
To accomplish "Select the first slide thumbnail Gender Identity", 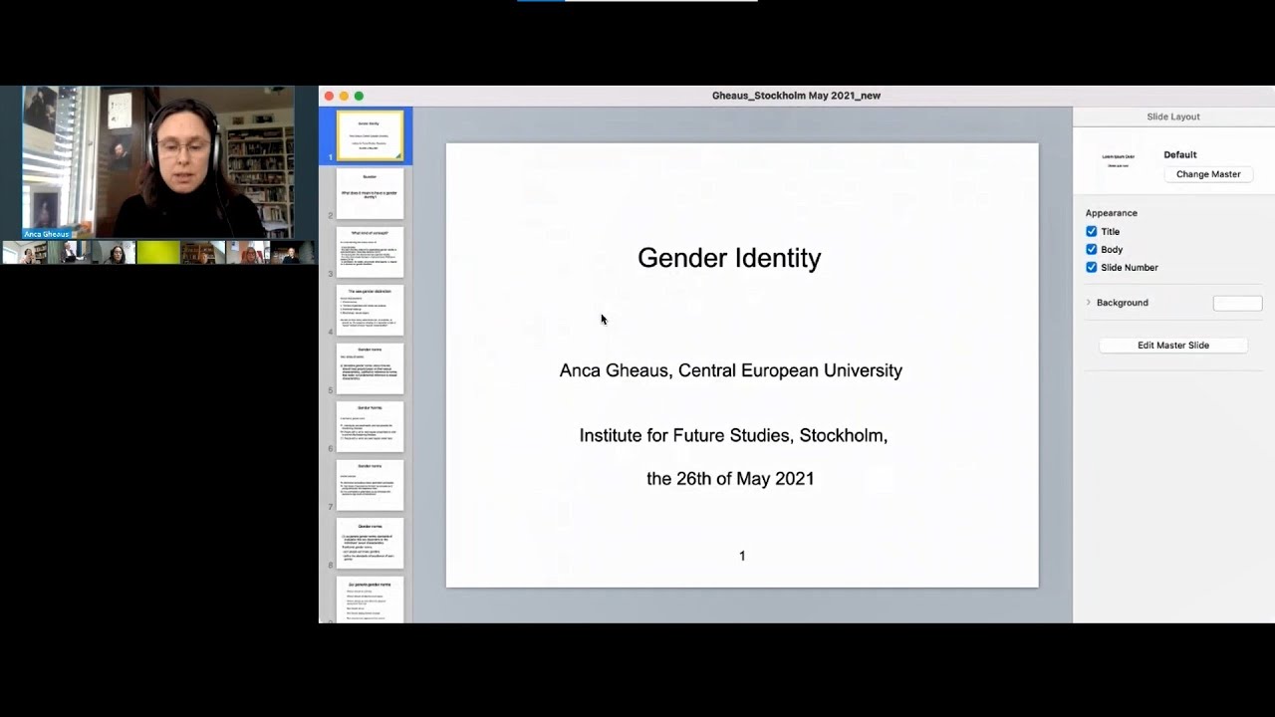I will 369,134.
